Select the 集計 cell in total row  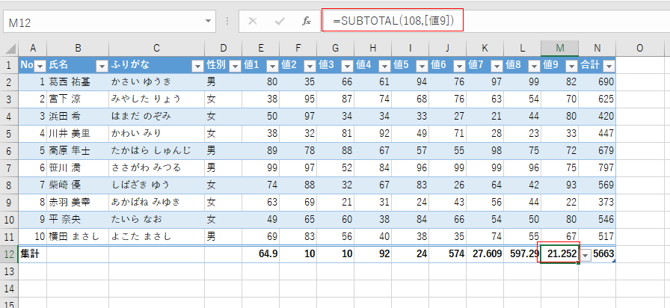pos(32,254)
